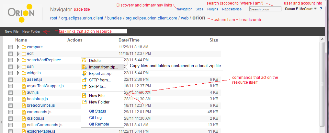Click the New Folder icon in context menu
This screenshot has width=329, height=133.
tap(84, 102)
